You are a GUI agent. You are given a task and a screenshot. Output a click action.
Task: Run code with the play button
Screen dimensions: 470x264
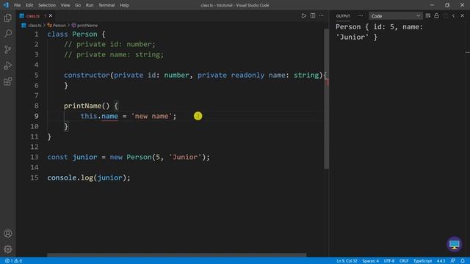[303, 15]
